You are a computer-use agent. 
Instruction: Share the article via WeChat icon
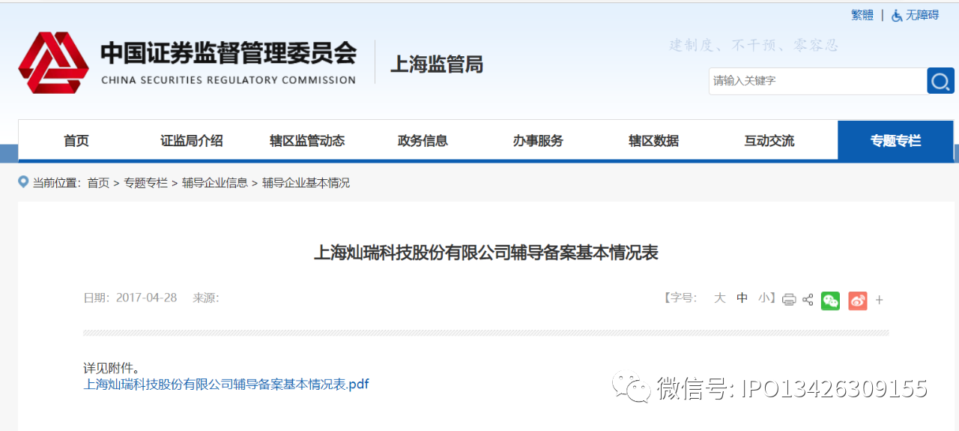pos(830,301)
